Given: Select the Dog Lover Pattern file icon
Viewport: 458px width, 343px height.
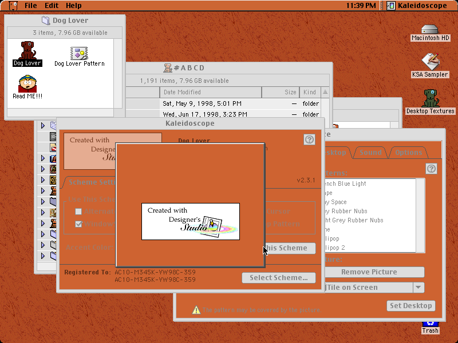Looking at the screenshot, I should coord(79,53).
